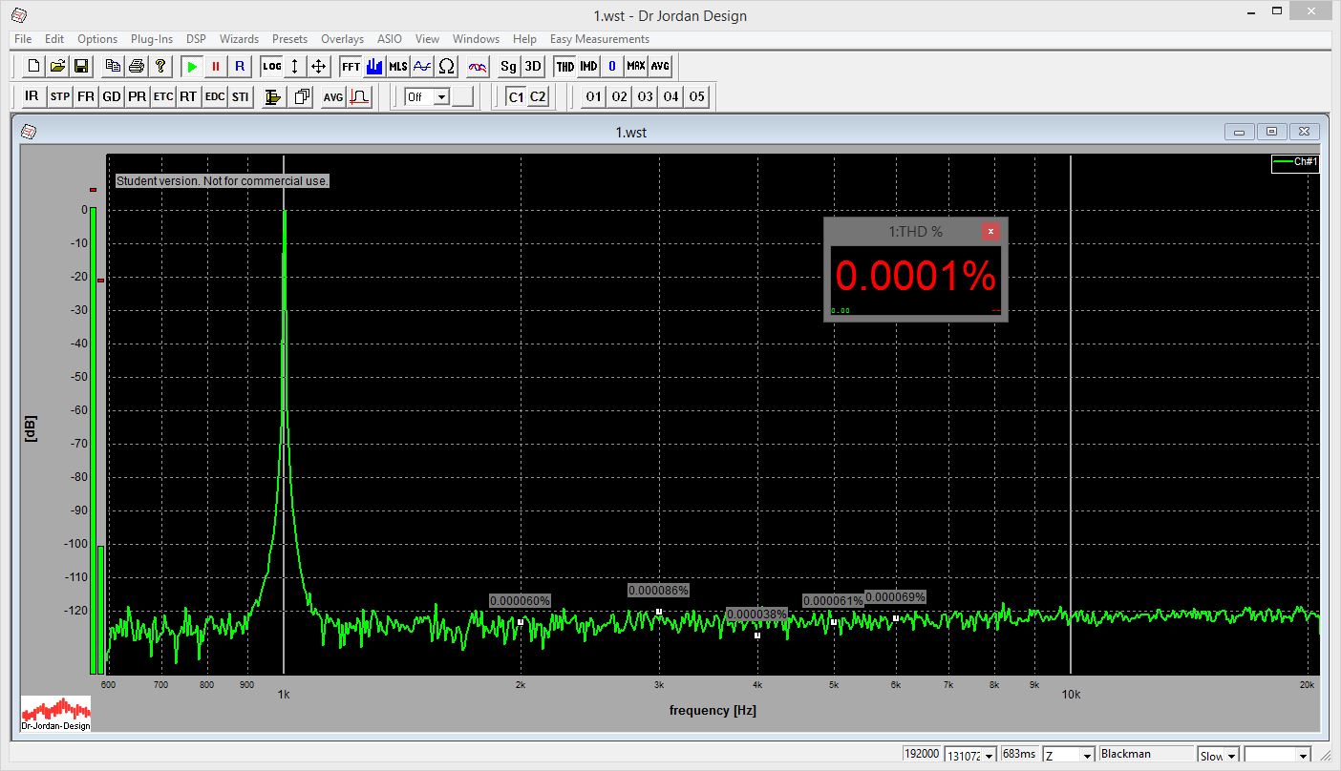Select the spectrum bars display icon
This screenshot has width=1341, height=771.
point(374,66)
